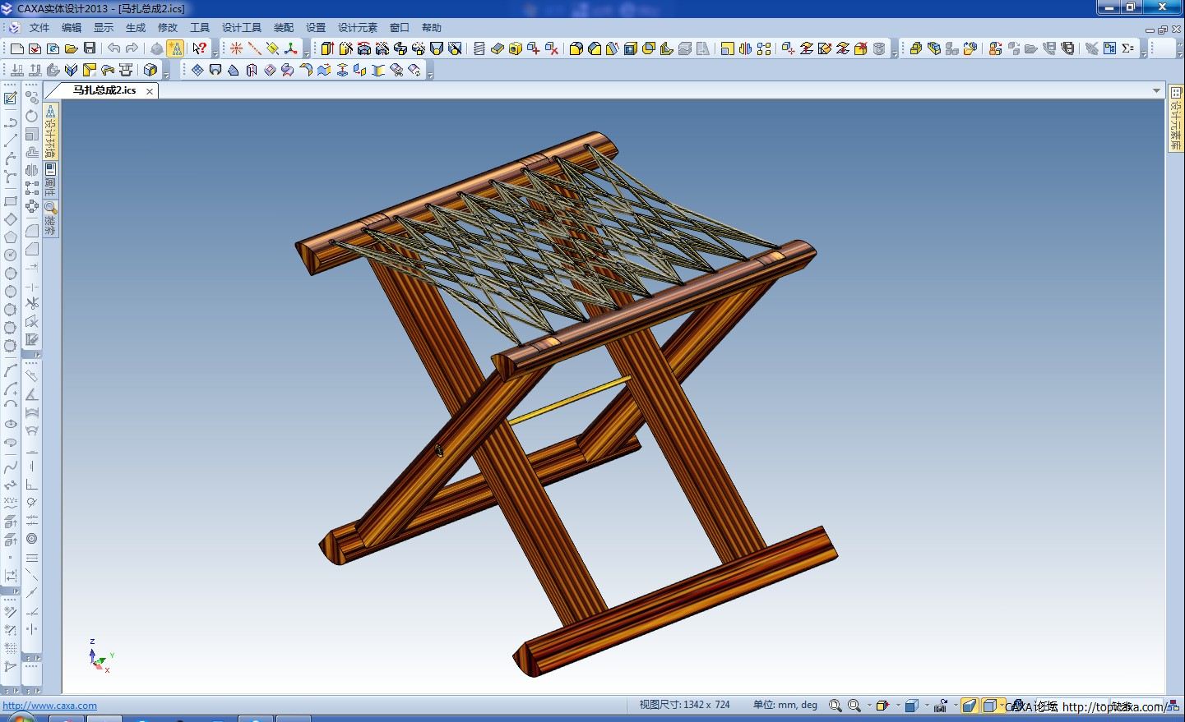This screenshot has height=722, width=1185.
Task: Click the 2D sketch icon at top of left toolbar
Action: coord(11,99)
